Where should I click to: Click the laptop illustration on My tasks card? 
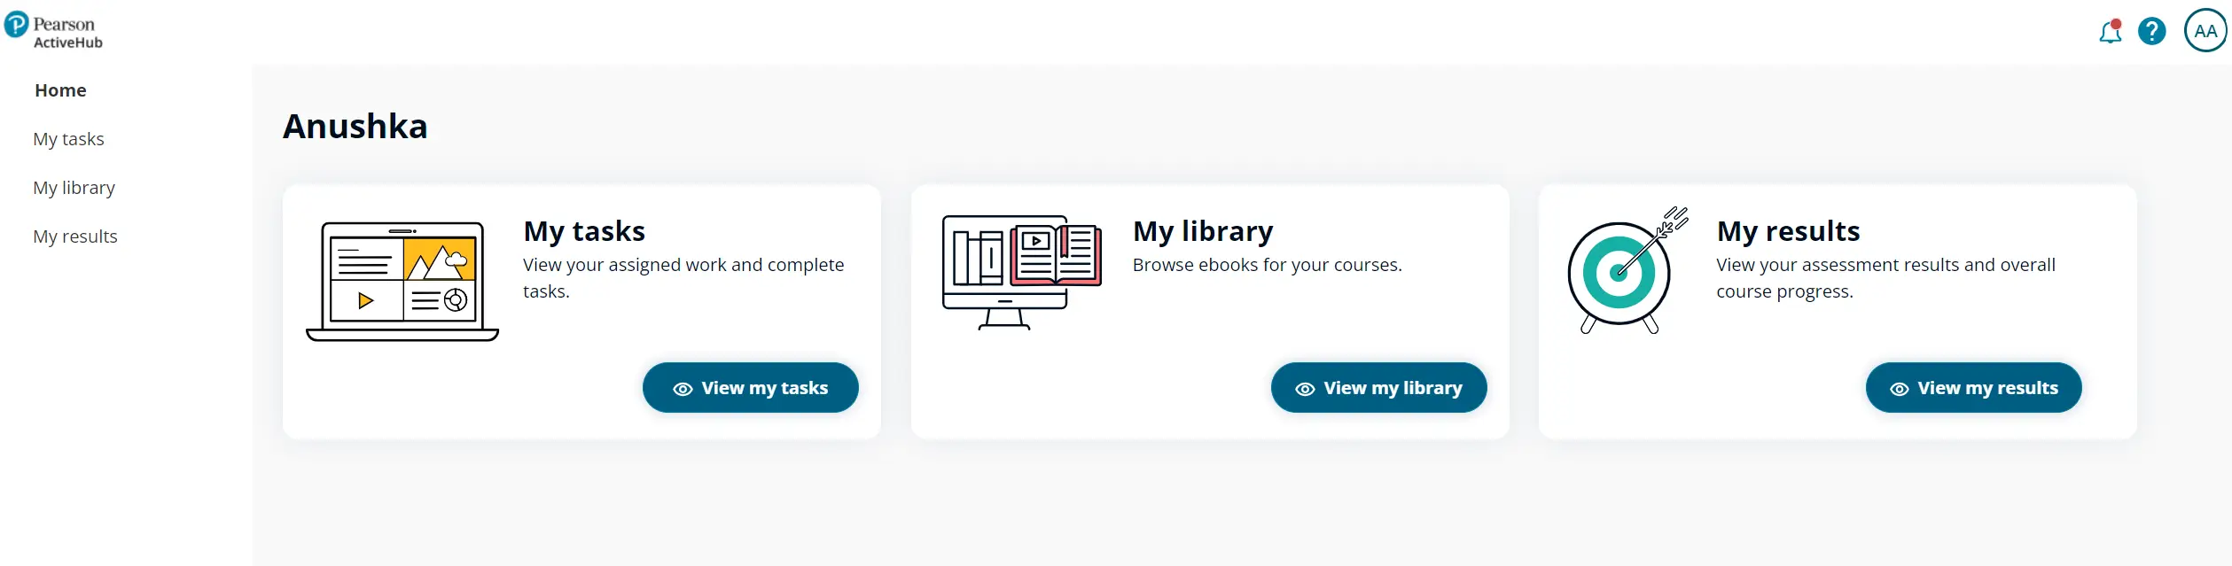click(x=402, y=281)
